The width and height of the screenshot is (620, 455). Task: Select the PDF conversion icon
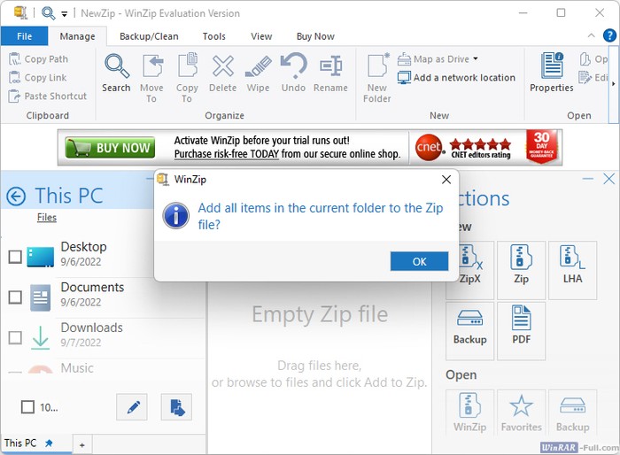tap(521, 325)
